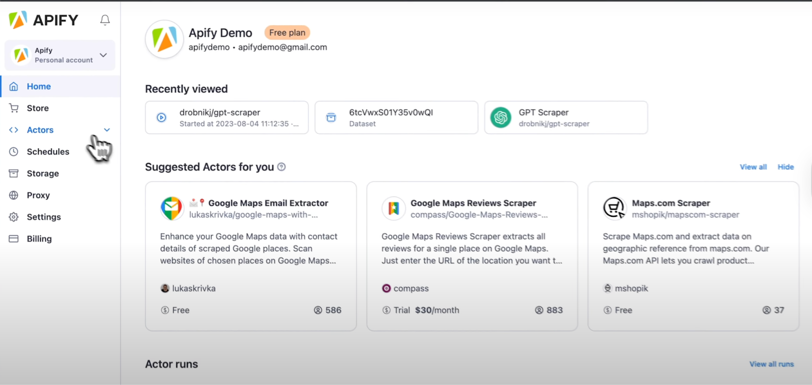Click Google Maps Email Extractor logo icon

pos(172,208)
